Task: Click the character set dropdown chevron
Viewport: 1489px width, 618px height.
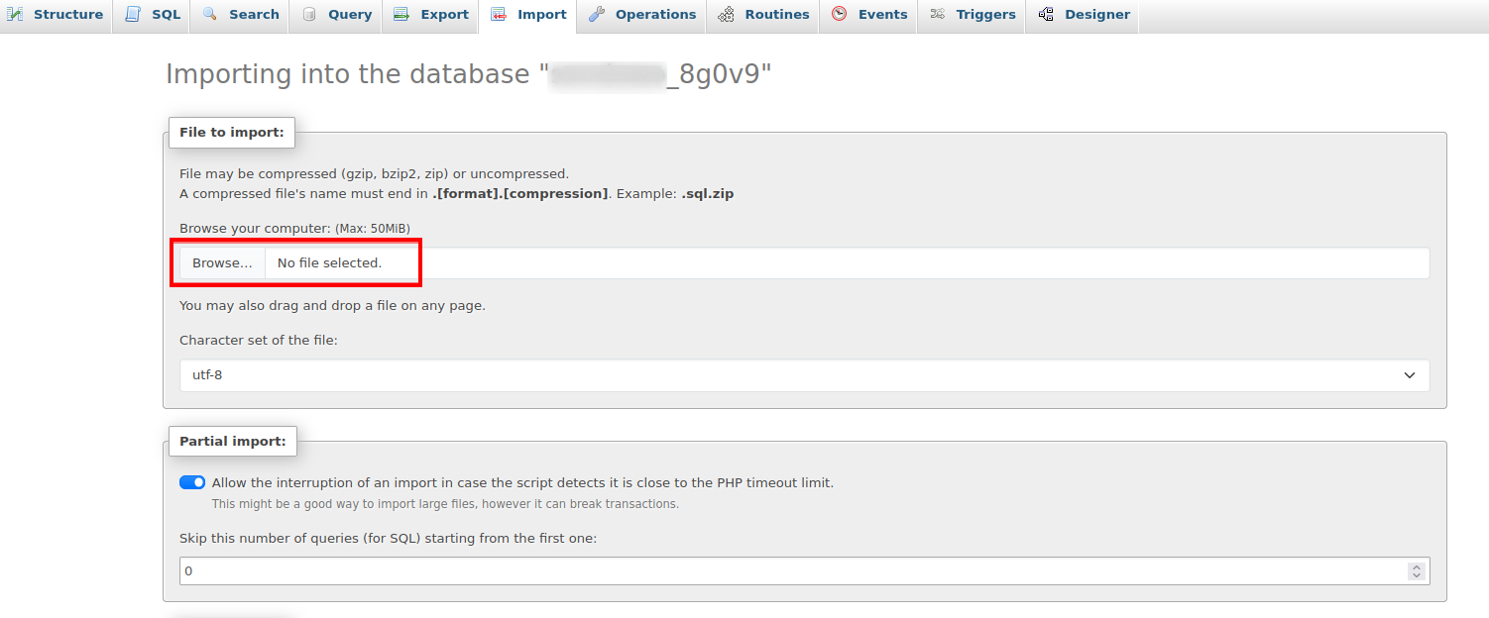Action: pyautogui.click(x=1410, y=375)
